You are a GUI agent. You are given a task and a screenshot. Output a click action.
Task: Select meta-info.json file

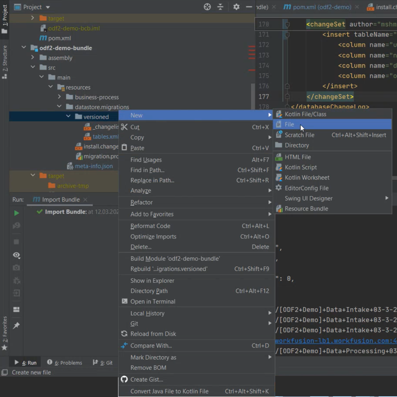click(90, 166)
